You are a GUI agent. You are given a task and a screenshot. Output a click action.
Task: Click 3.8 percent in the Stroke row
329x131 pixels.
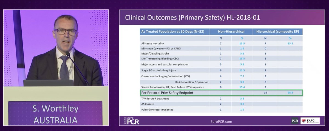coord(242,53)
